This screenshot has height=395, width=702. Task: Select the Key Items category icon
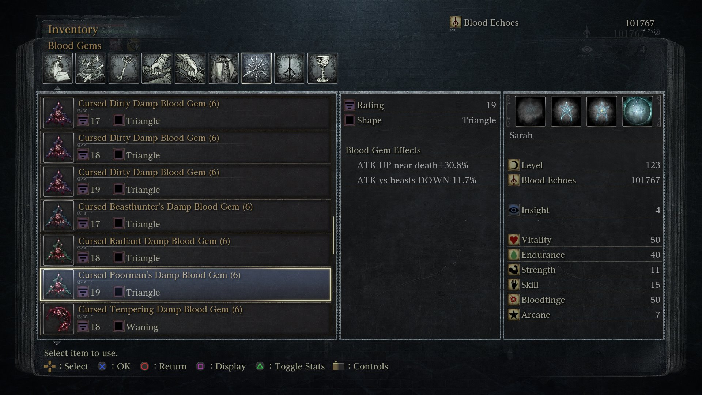124,68
